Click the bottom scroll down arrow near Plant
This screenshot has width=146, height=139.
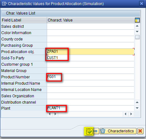[x=137, y=108]
